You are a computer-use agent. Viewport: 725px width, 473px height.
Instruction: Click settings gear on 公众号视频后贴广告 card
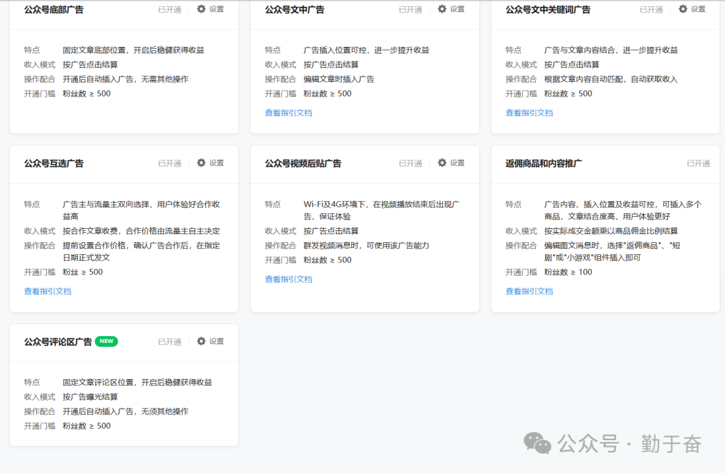tap(440, 162)
